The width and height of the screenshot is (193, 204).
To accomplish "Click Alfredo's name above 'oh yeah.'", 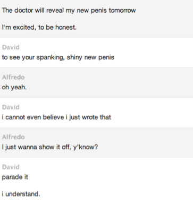I will click(13, 77).
